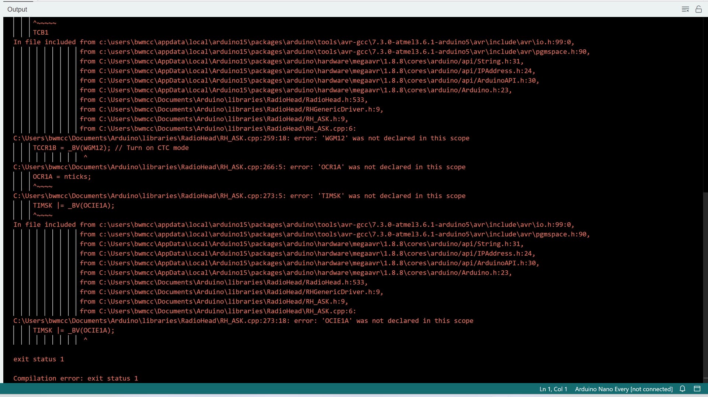This screenshot has width=708, height=397.
Task: Click the 'OCIE1A' was not declared error line
Action: (x=243, y=321)
